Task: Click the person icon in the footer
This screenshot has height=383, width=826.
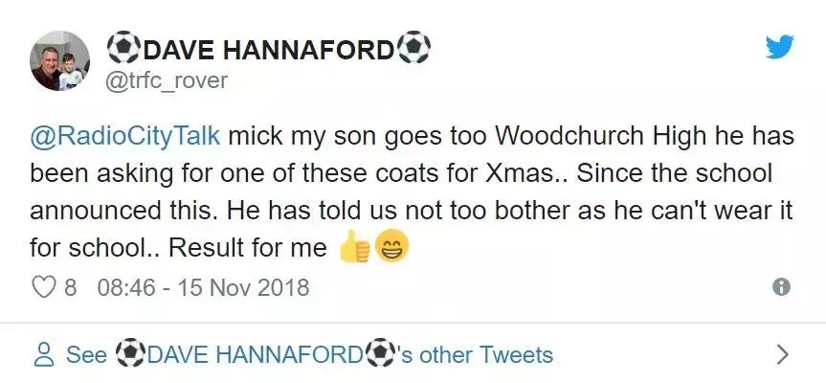Action: click(44, 355)
